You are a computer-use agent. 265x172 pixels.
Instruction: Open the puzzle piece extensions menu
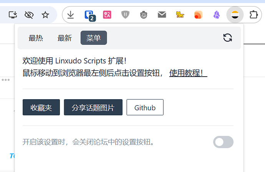[253, 15]
